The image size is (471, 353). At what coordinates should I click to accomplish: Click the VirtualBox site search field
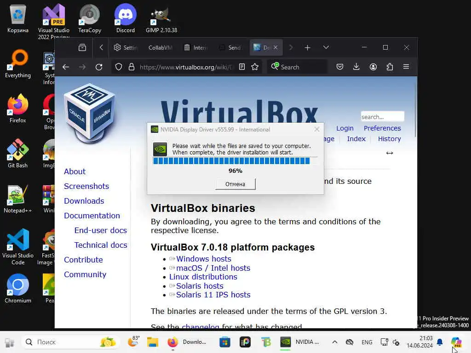(382, 116)
